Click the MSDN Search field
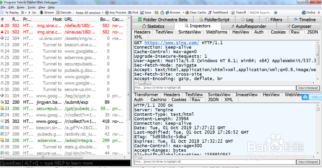The width and height of the screenshot is (322, 168). coord(261,13)
